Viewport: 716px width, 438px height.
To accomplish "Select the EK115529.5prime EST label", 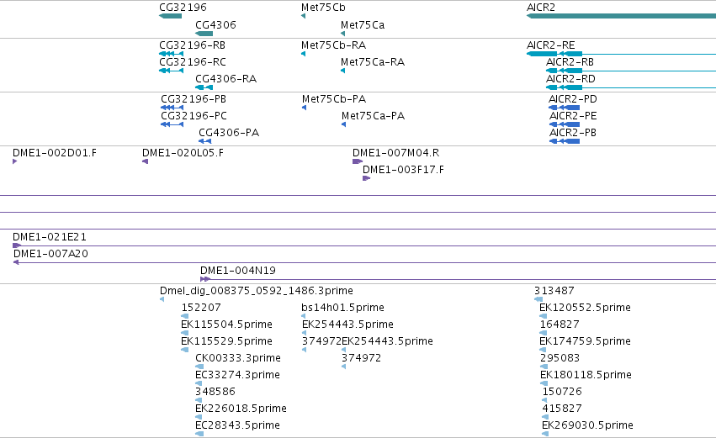I will [226, 341].
